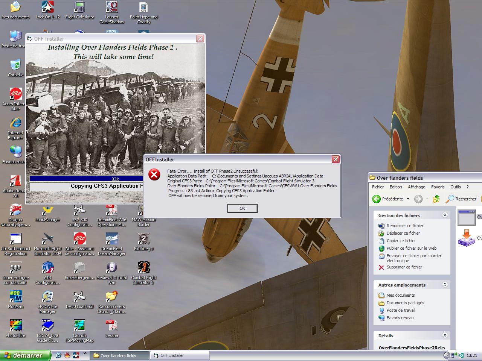
Task: Launch the Flight Calculator desktop icon
Action: click(79, 8)
